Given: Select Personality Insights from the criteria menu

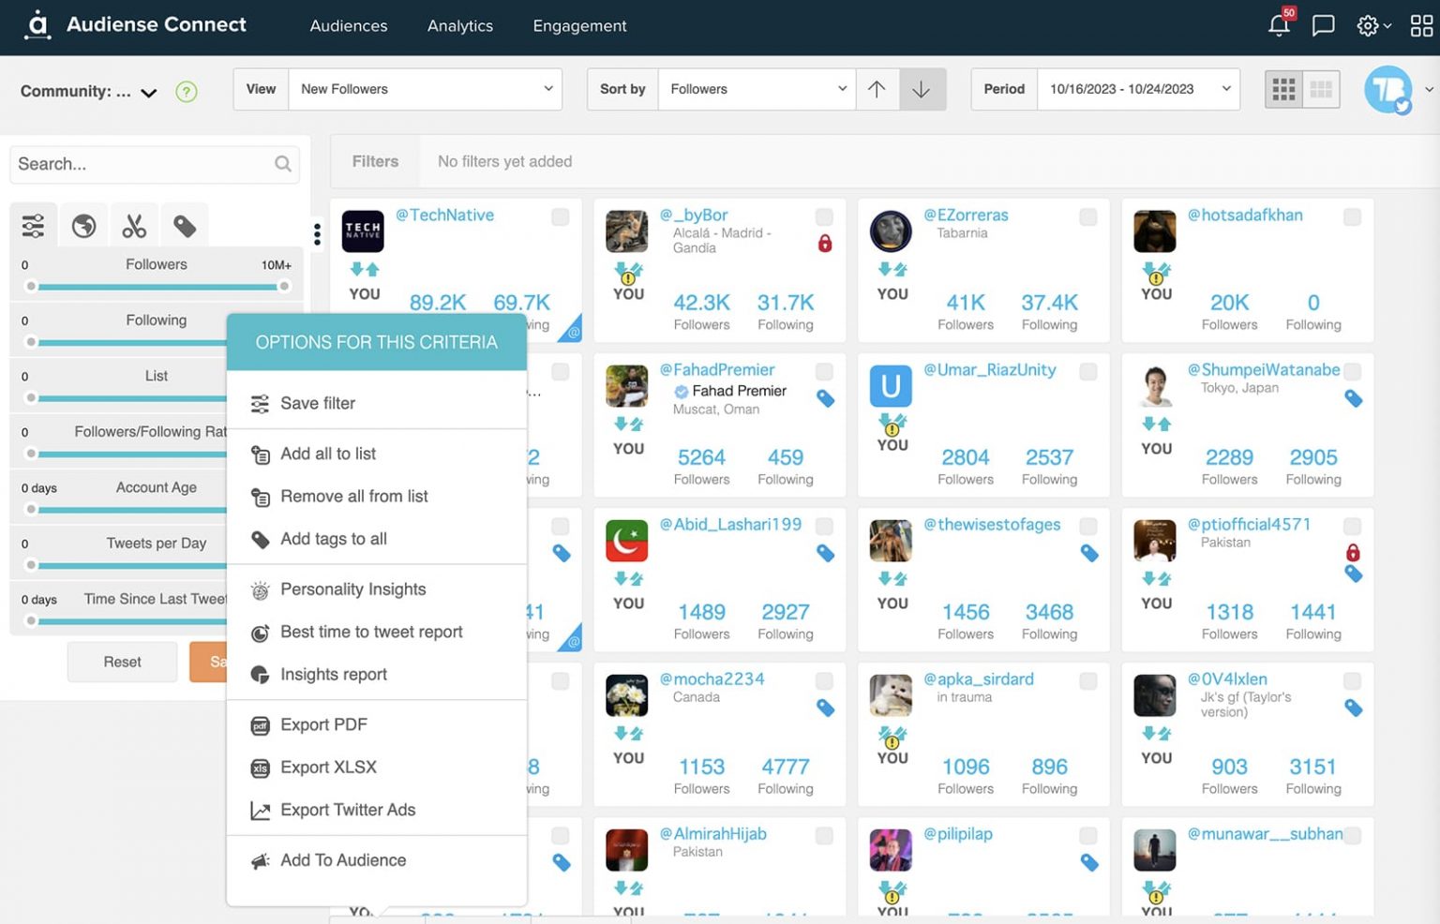Looking at the screenshot, I should point(352,589).
